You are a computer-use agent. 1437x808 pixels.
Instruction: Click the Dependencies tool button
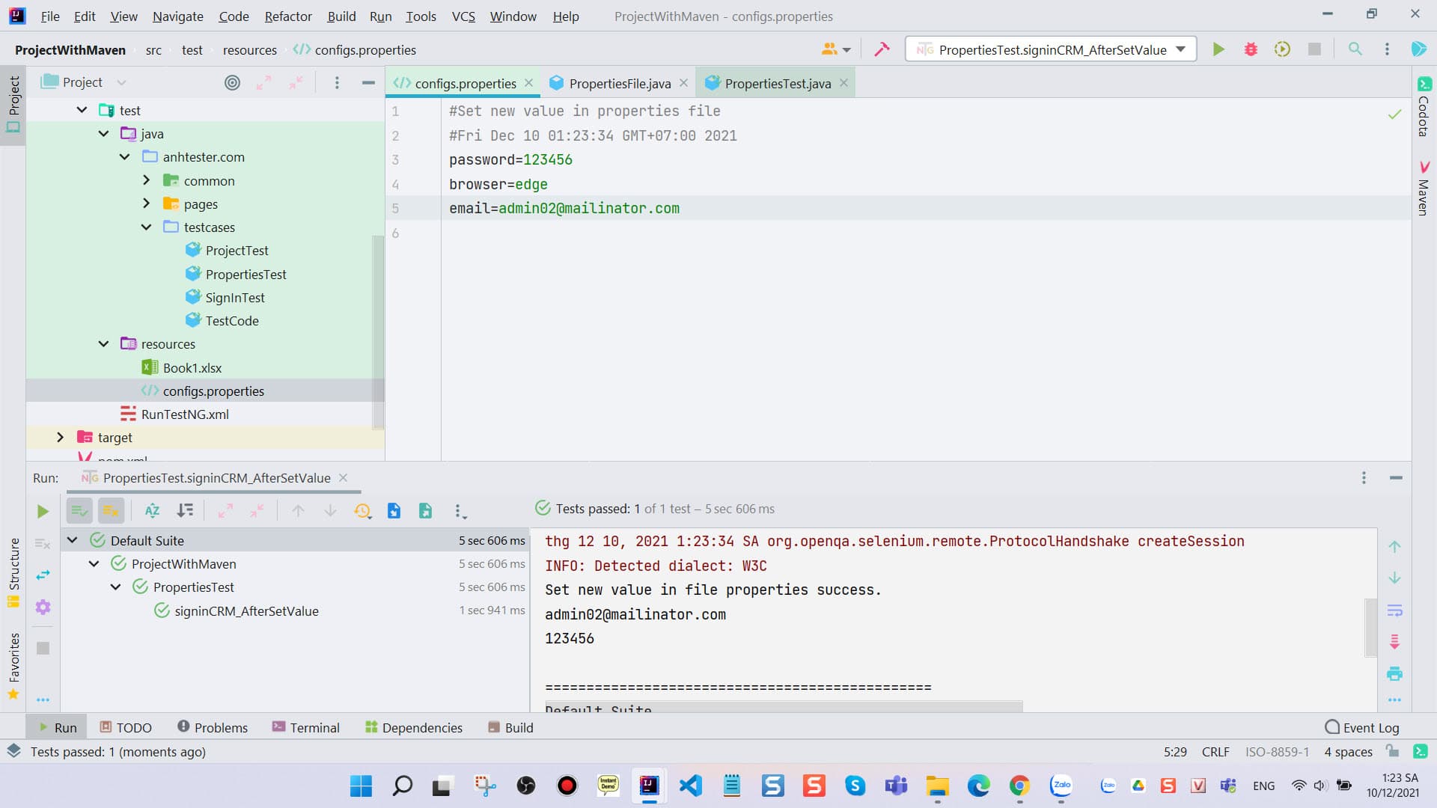pyautogui.click(x=413, y=727)
